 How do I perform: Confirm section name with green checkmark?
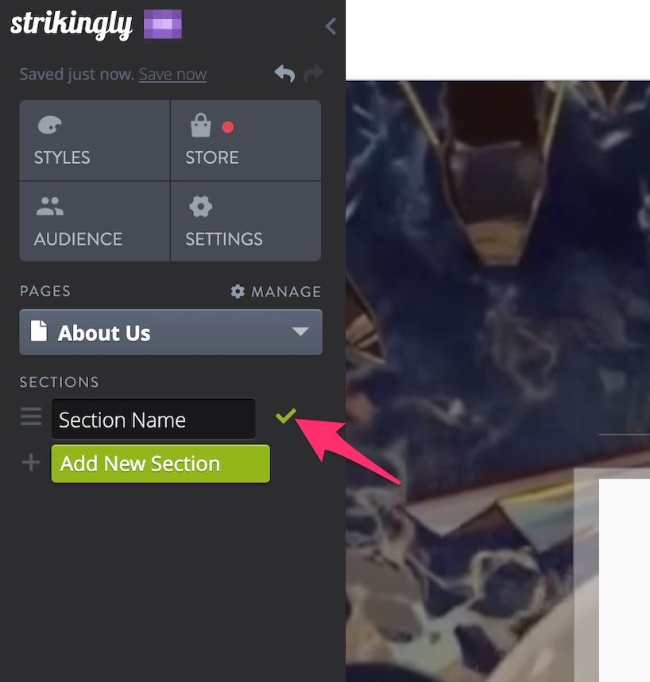pos(285,416)
